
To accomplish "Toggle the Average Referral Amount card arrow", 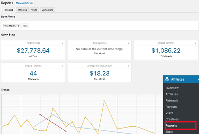I will 128,66.
